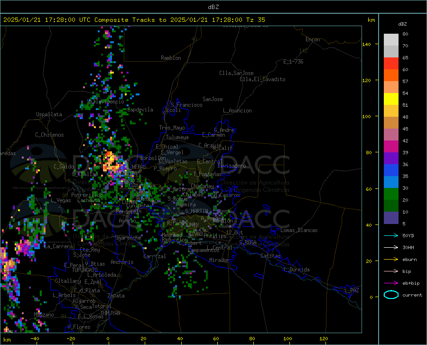This screenshot has width=427, height=345.
Task: Select the dark green 10-20 dBZ swatch
Action: point(391,206)
